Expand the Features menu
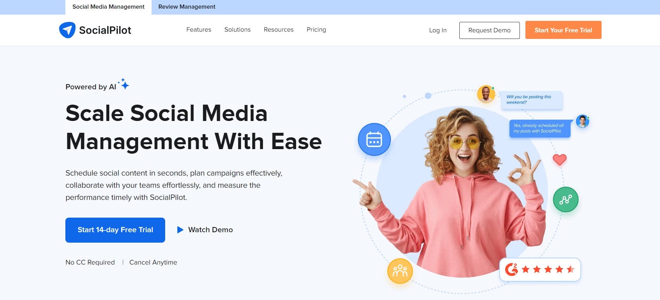 click(x=199, y=30)
